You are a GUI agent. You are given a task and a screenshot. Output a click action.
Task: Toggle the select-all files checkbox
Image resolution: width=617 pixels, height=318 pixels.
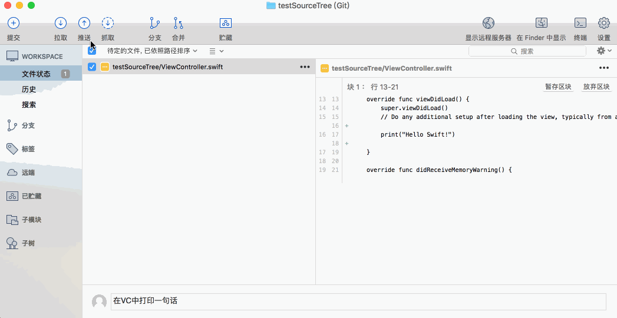pyautogui.click(x=92, y=51)
